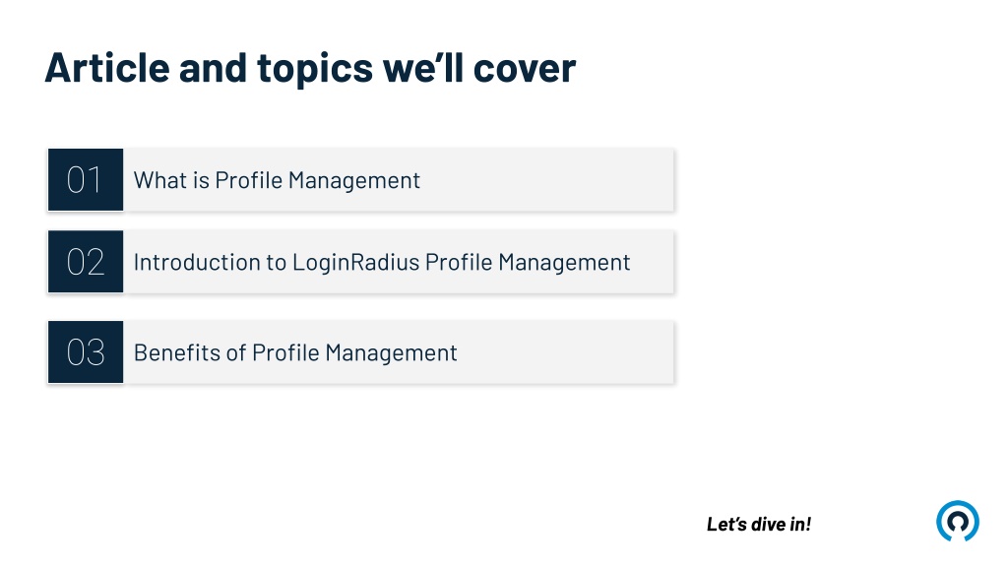Click the word 'topics' in the heading
The width and height of the screenshot is (1008, 567).
(315, 70)
